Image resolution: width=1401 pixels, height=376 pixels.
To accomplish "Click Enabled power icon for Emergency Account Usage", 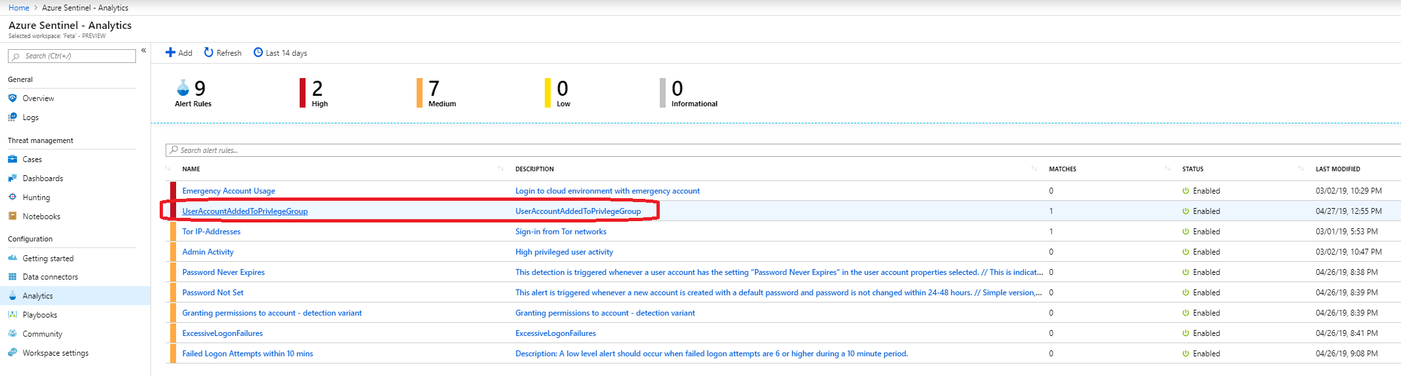I will click(x=1186, y=191).
